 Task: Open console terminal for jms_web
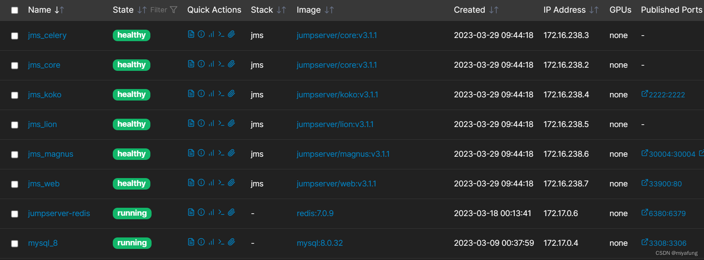[x=221, y=182]
